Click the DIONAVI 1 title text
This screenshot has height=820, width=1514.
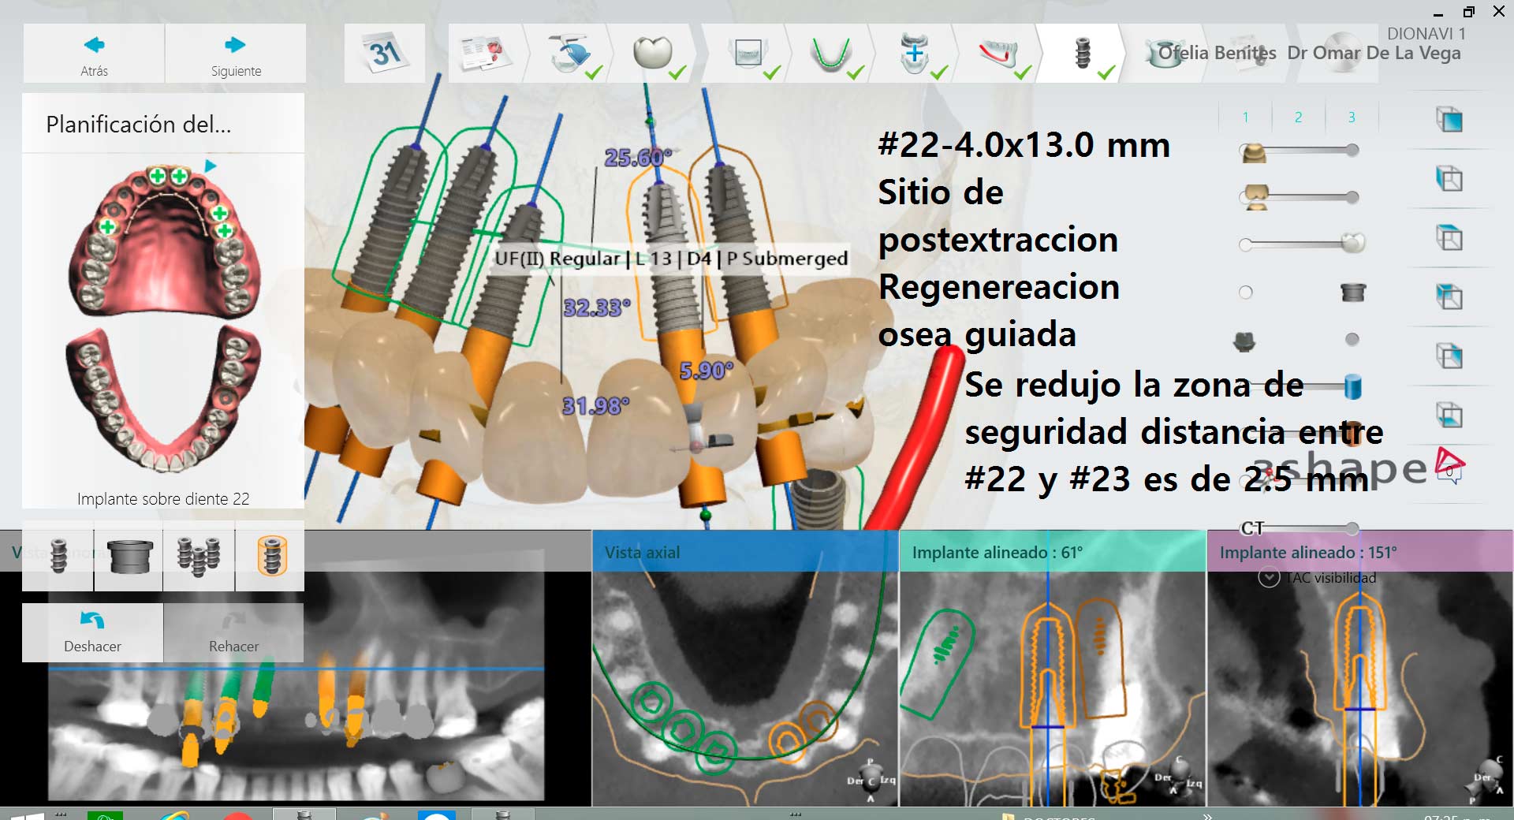pos(1426,34)
